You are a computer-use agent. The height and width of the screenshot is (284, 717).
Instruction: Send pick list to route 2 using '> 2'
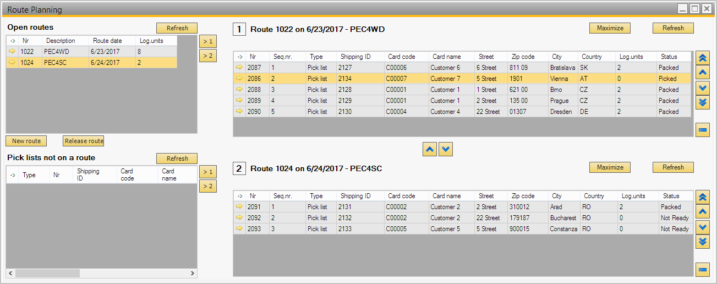point(207,187)
